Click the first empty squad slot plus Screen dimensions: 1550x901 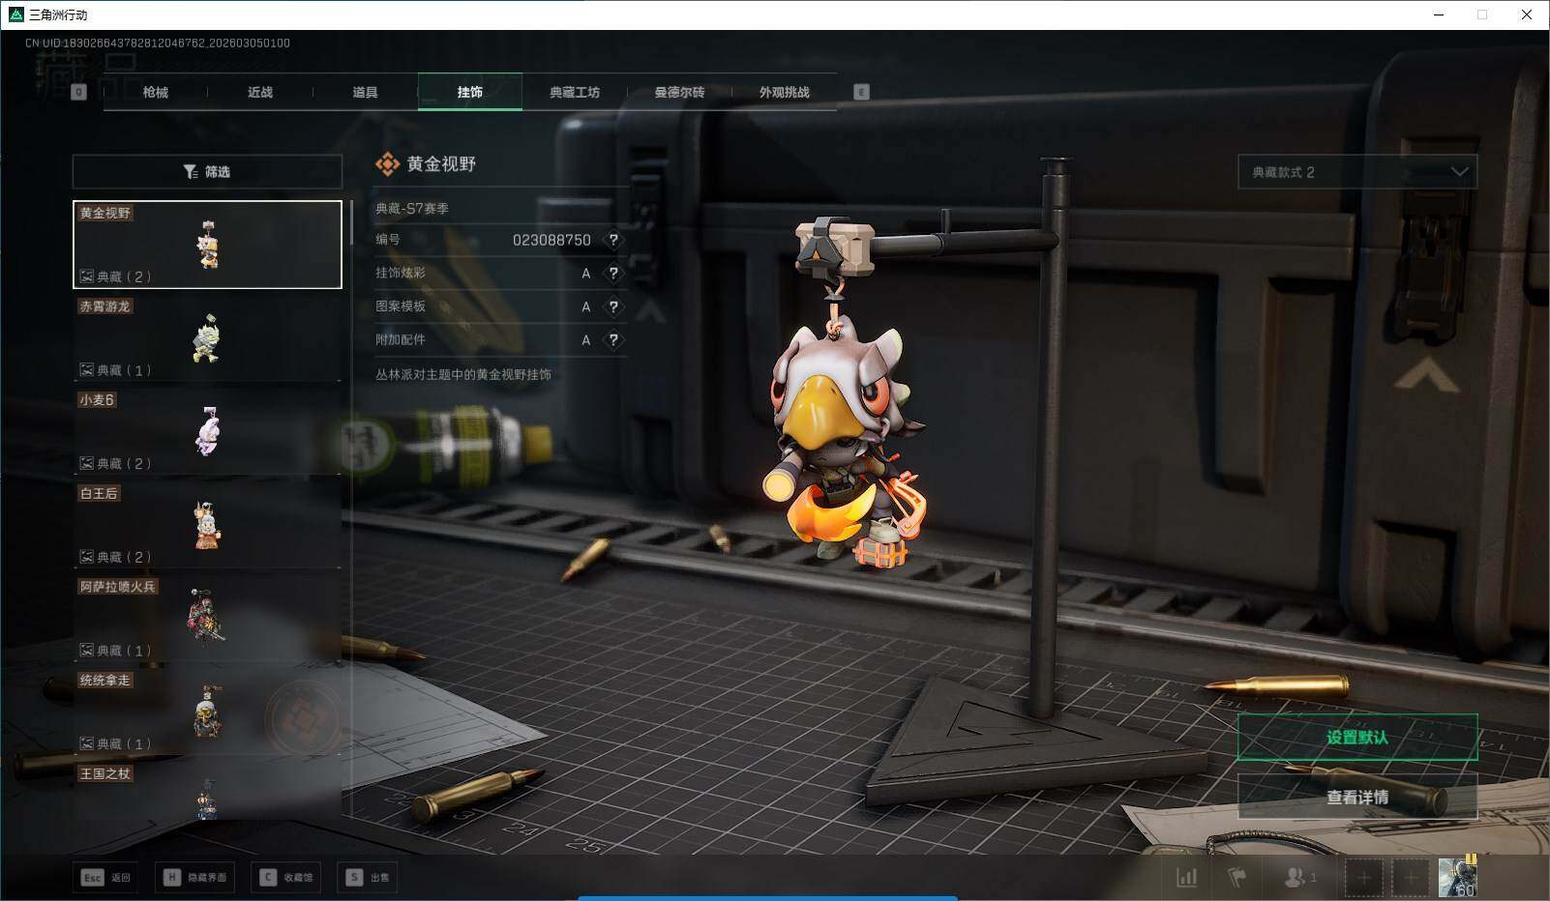(x=1363, y=878)
